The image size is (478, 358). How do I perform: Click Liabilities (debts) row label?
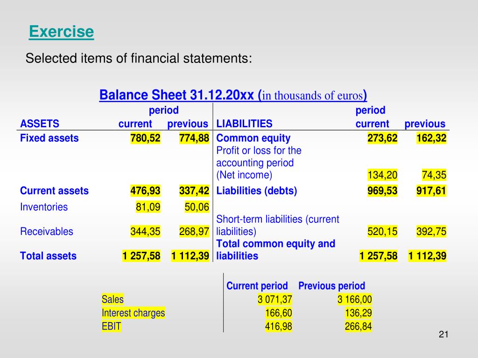click(256, 191)
